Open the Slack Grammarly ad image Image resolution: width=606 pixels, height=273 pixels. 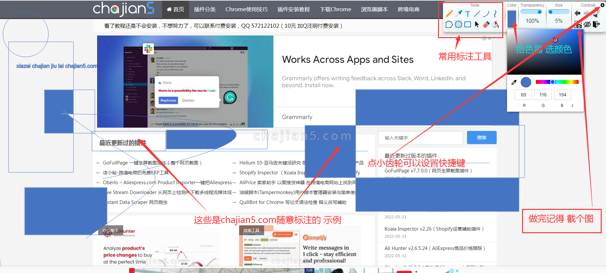185,82
